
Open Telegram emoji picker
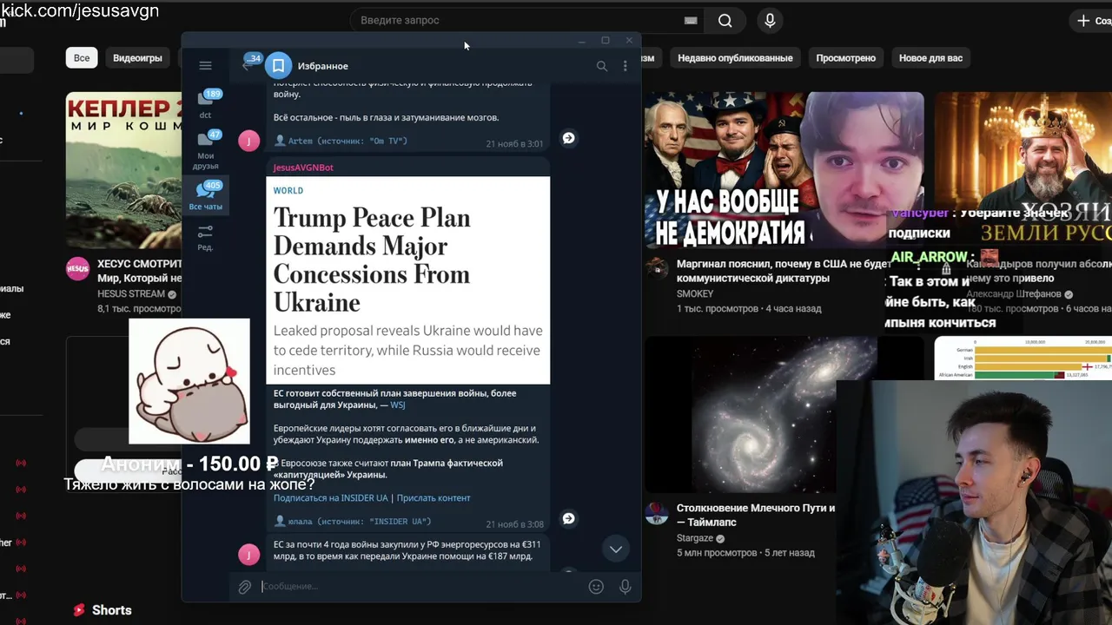coord(596,587)
